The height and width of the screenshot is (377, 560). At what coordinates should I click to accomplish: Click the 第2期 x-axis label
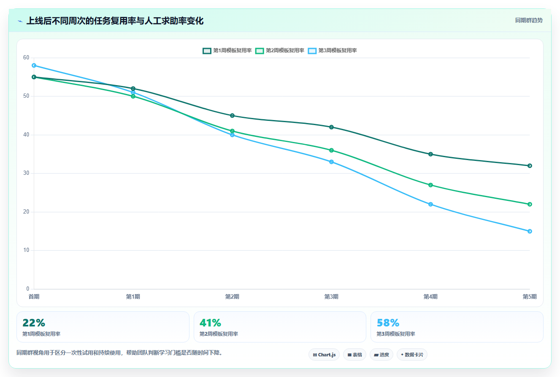pos(232,297)
